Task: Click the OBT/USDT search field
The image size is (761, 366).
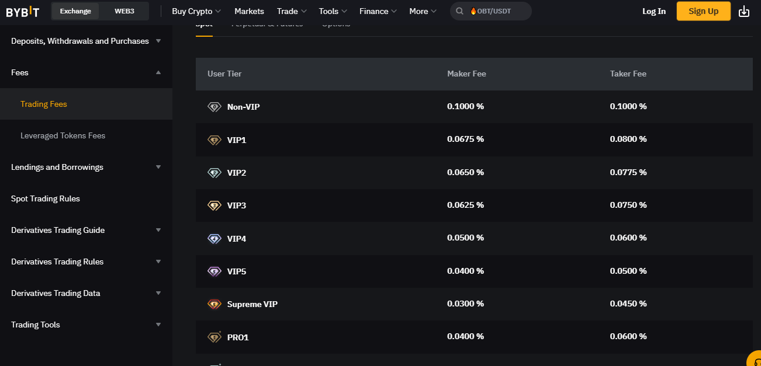Action: (x=491, y=11)
